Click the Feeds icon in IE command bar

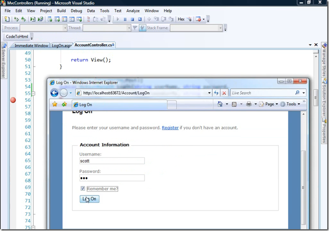tap(234, 104)
